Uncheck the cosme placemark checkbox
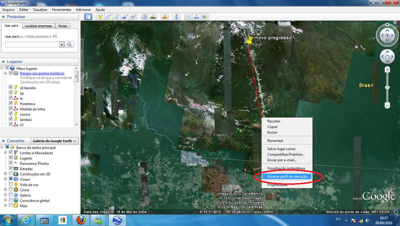 tap(10, 114)
